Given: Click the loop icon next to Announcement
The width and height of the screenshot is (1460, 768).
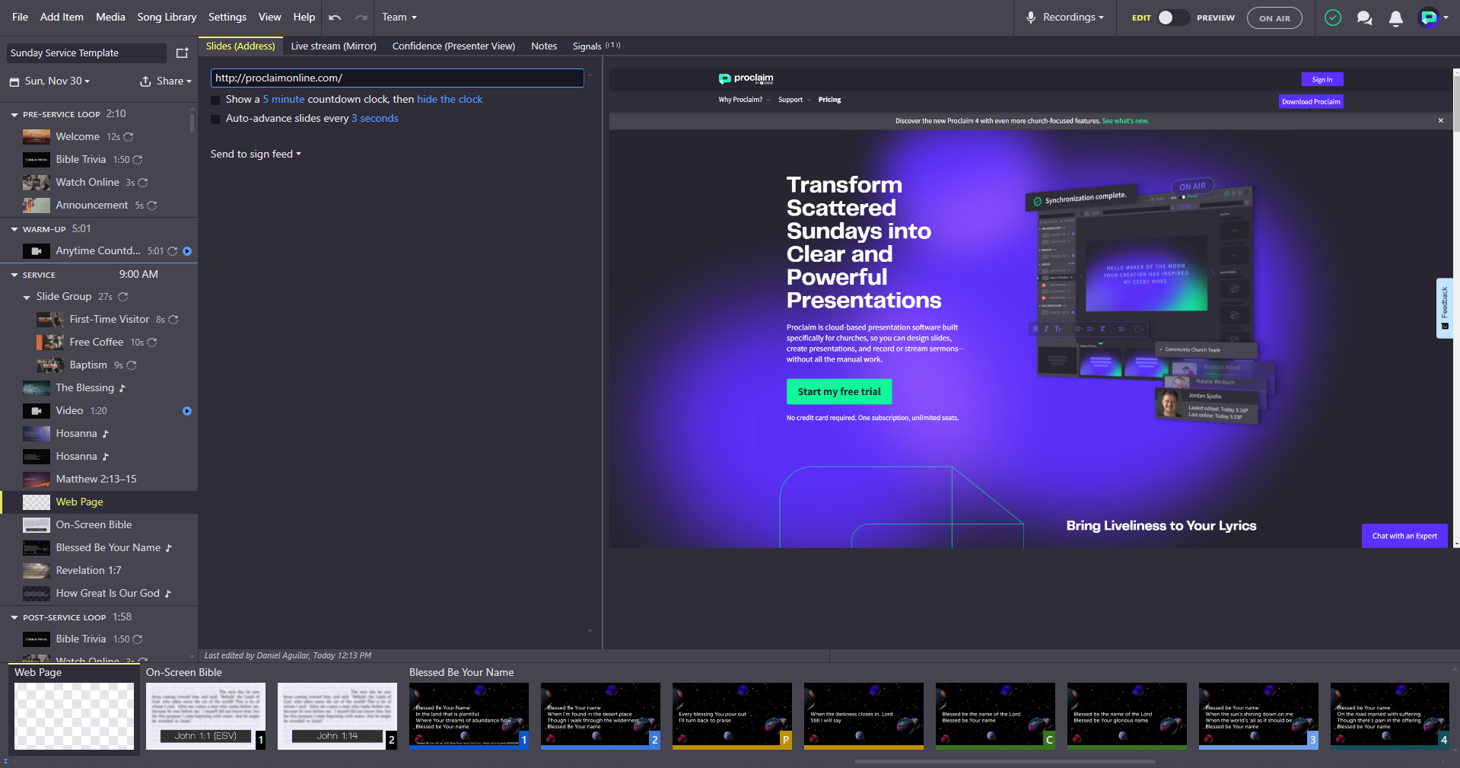Looking at the screenshot, I should 152,206.
